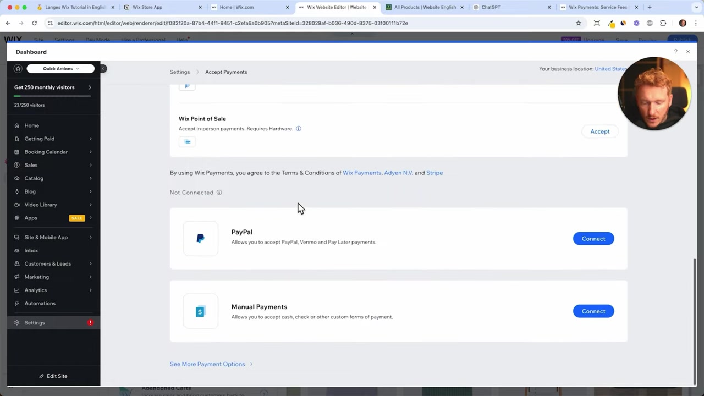Switch to the Wix Payments Service Fees tab
This screenshot has width=704, height=396.
(x=599, y=7)
